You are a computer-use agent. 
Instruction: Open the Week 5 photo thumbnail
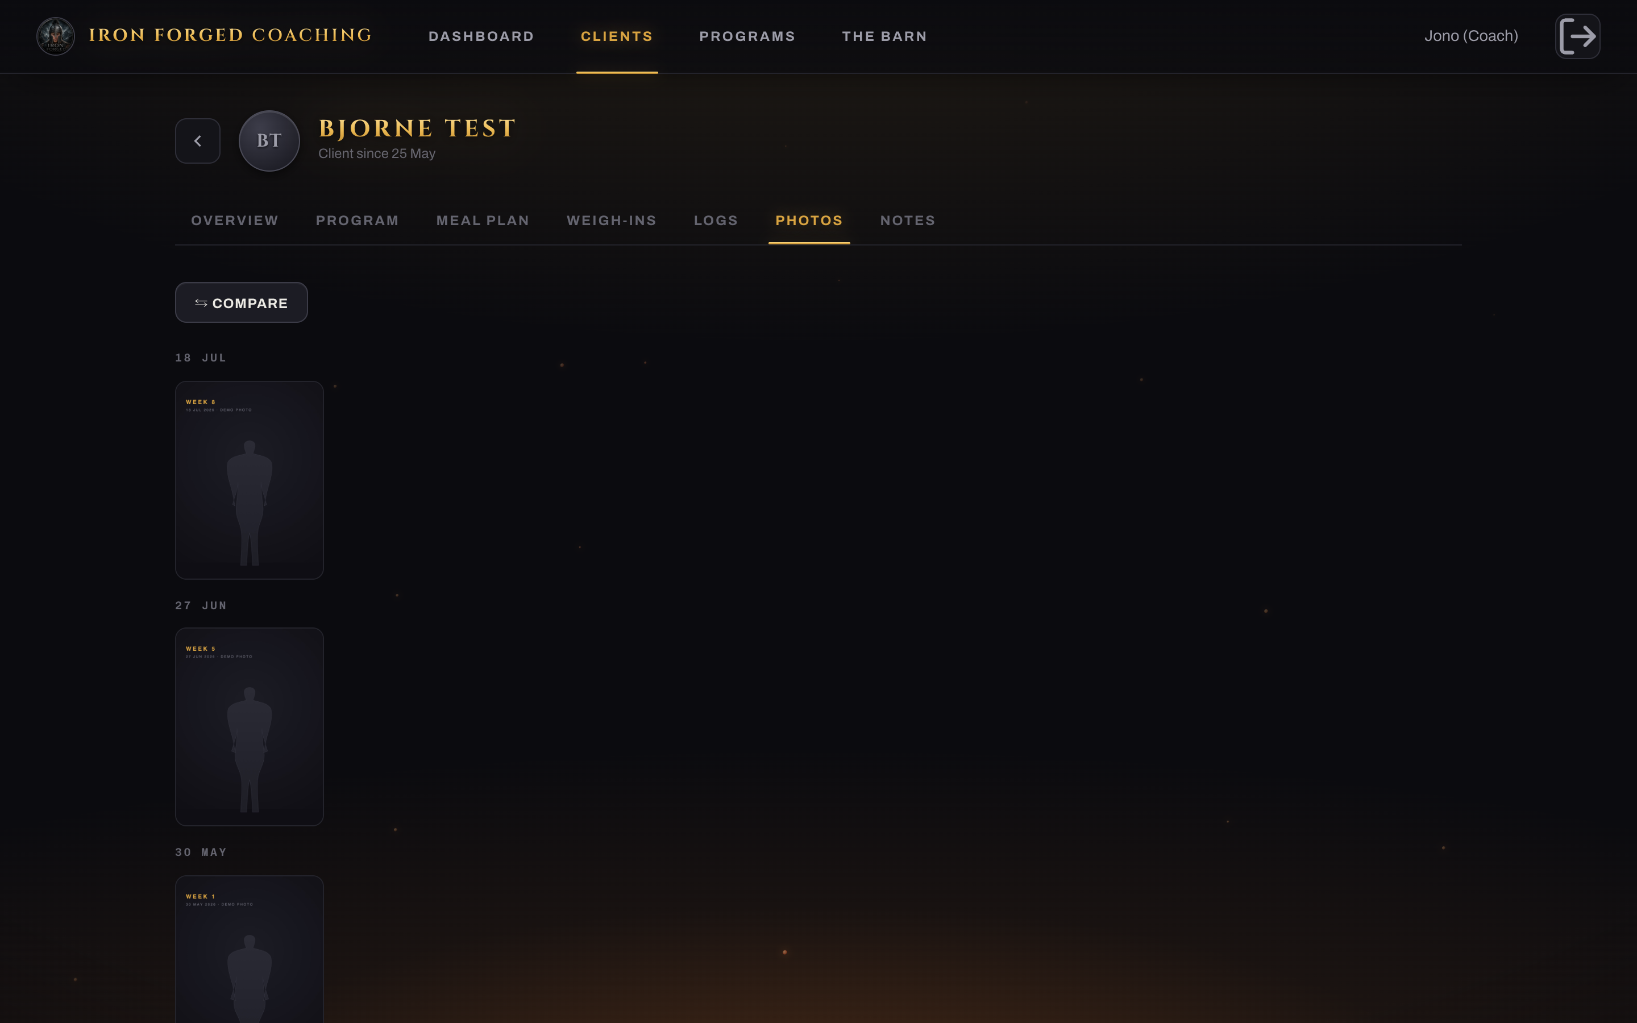[x=250, y=727]
